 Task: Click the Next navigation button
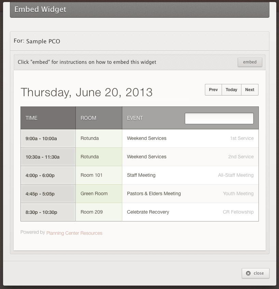point(249,89)
